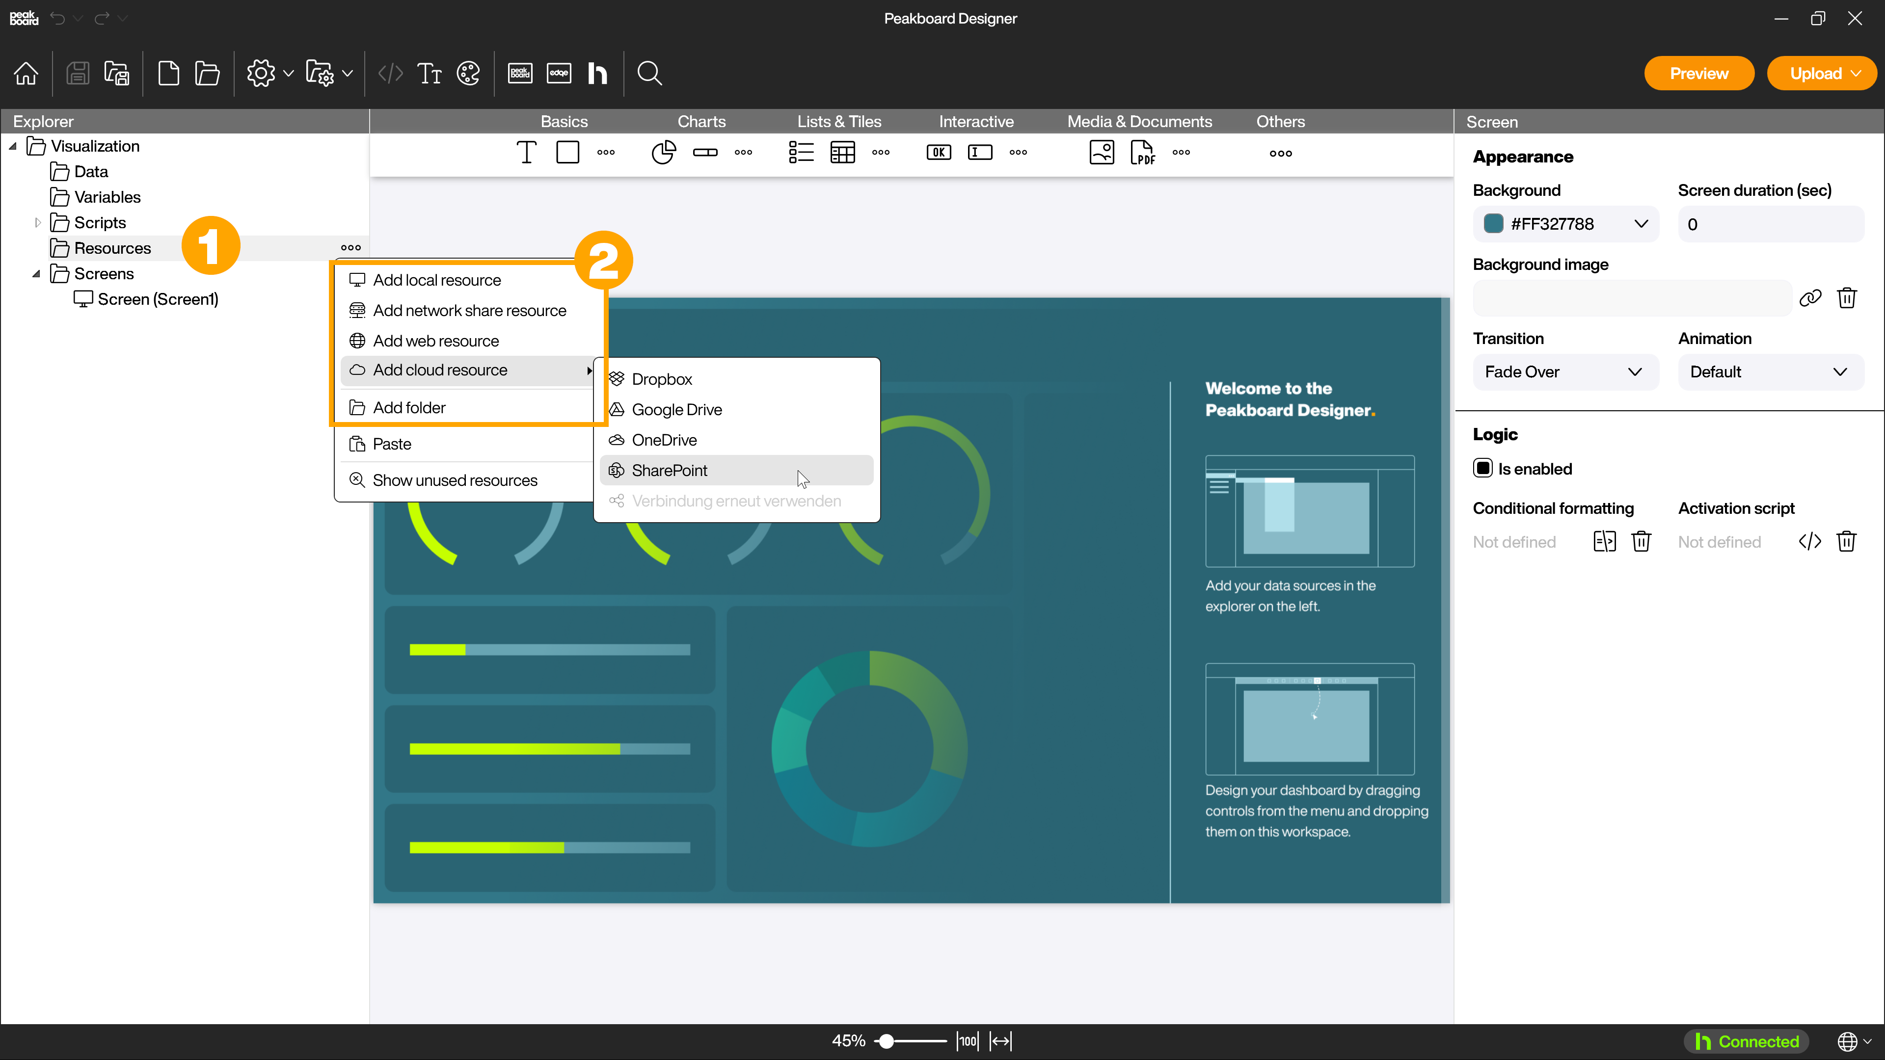Go to the Home start page icon
Viewport: 1885px width, 1060px height.
27,73
